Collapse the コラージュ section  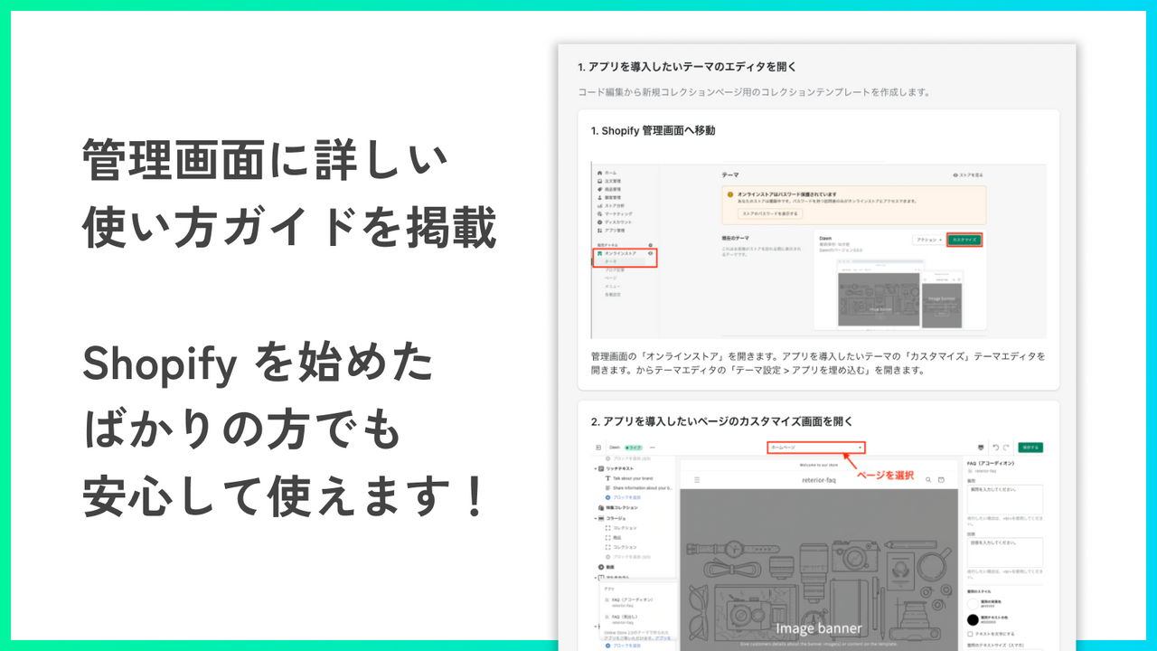click(x=595, y=518)
